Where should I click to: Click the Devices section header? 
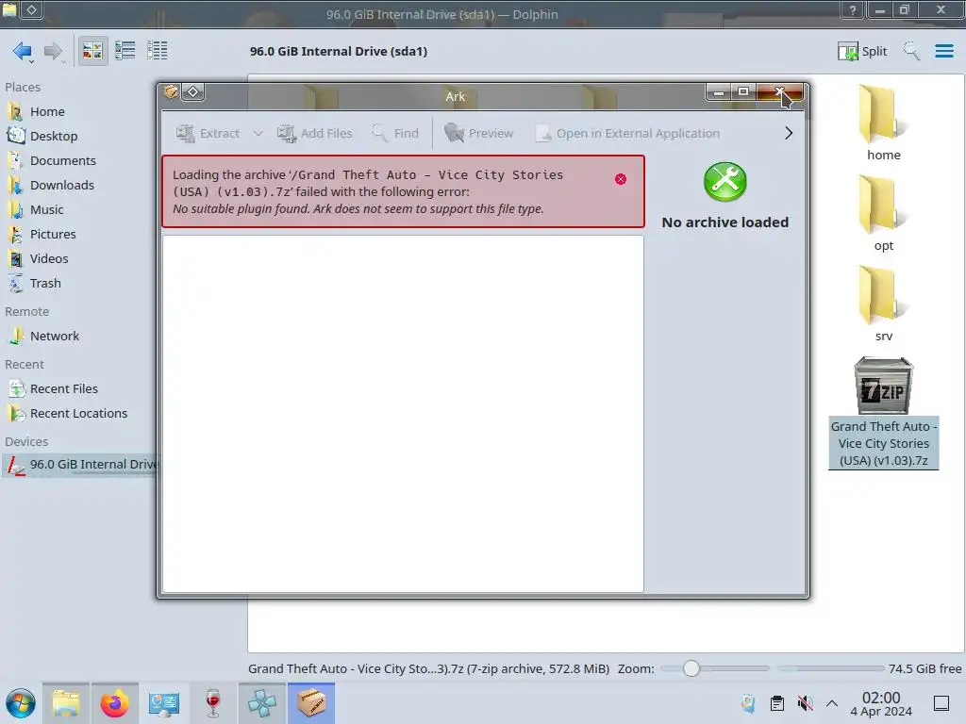tap(26, 442)
